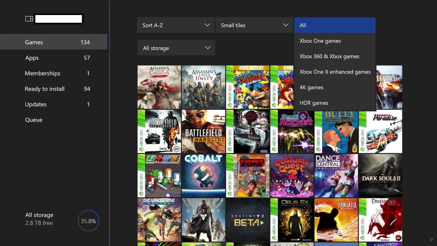Click the profile icon beside the gamertag
Image resolution: width=437 pixels, height=246 pixels.
tap(29, 19)
